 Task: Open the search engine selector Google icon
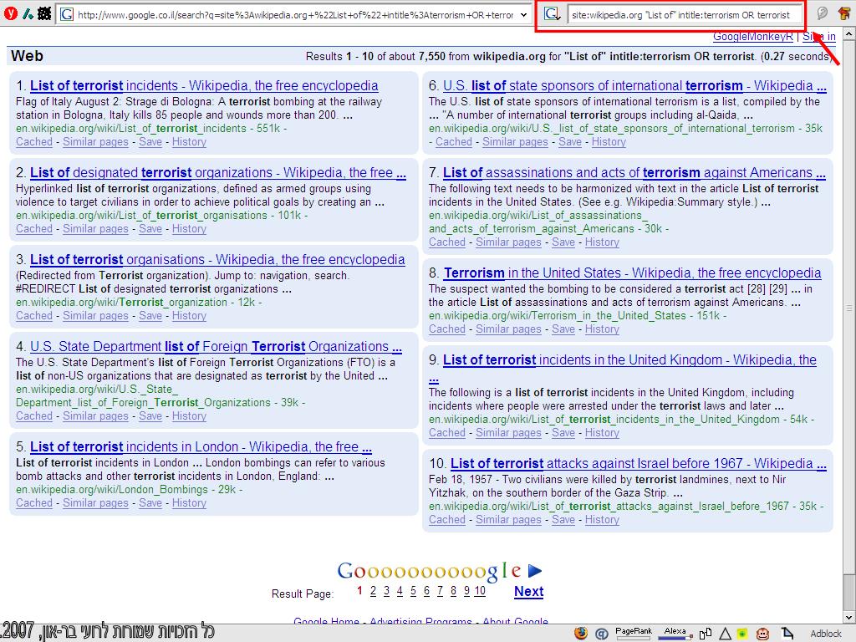[552, 15]
